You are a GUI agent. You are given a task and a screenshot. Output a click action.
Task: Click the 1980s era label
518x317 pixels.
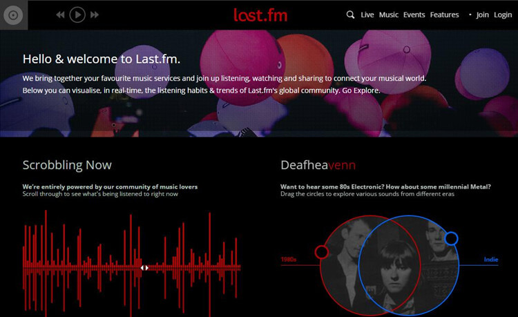coord(289,260)
